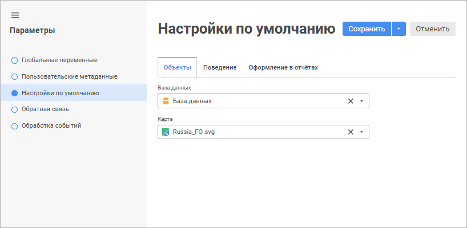Screen dimensions: 467x228
Task: Open Обратная связь section label
Action: pos(45,109)
